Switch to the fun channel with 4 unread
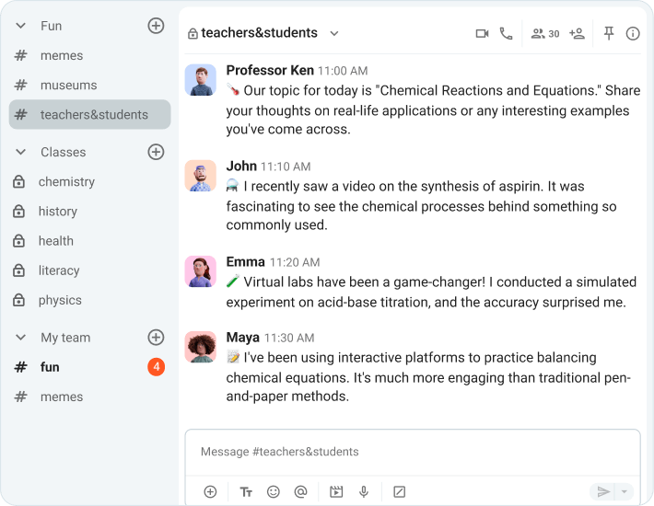The width and height of the screenshot is (654, 506). point(50,367)
